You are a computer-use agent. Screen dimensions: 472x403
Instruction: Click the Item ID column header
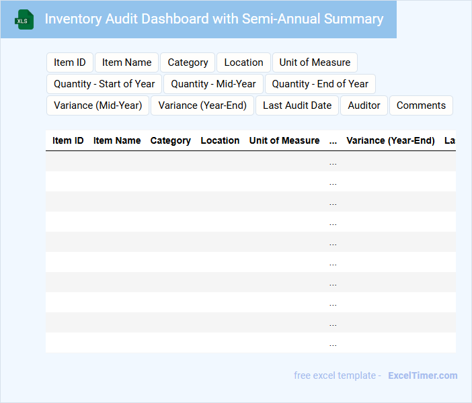point(68,140)
